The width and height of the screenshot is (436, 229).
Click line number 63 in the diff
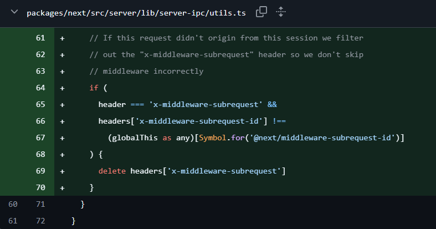[40, 71]
